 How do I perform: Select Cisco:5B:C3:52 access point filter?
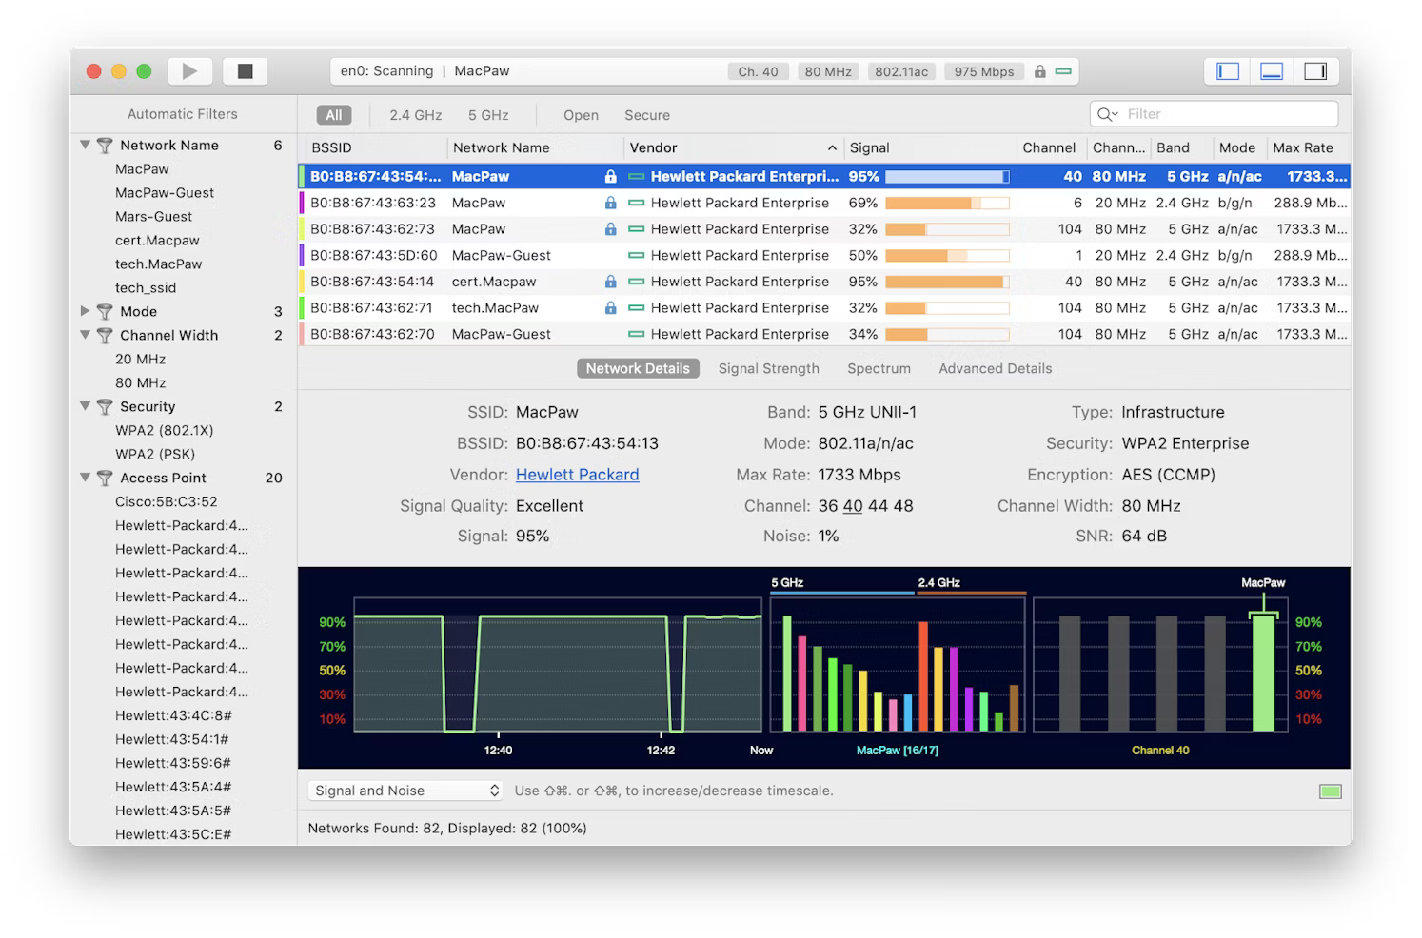(x=166, y=502)
